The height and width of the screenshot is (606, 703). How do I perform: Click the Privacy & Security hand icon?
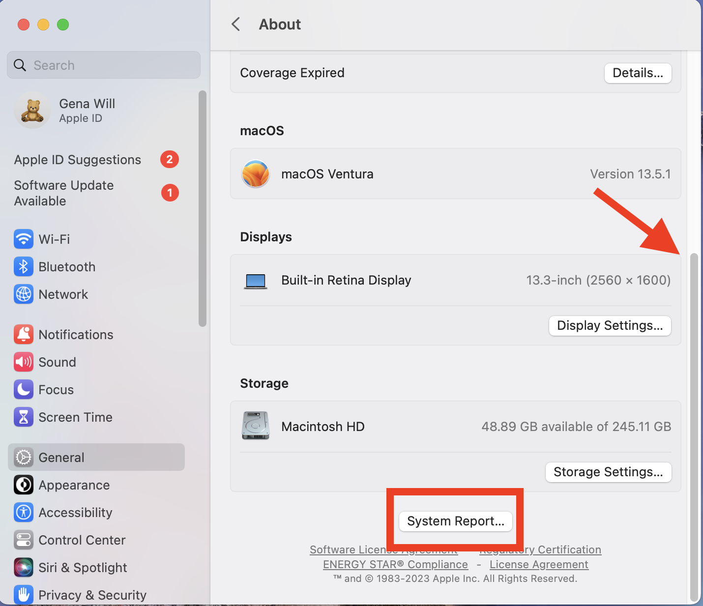coord(24,595)
